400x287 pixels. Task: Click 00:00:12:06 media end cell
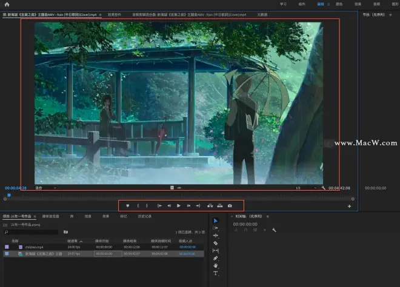132,247
